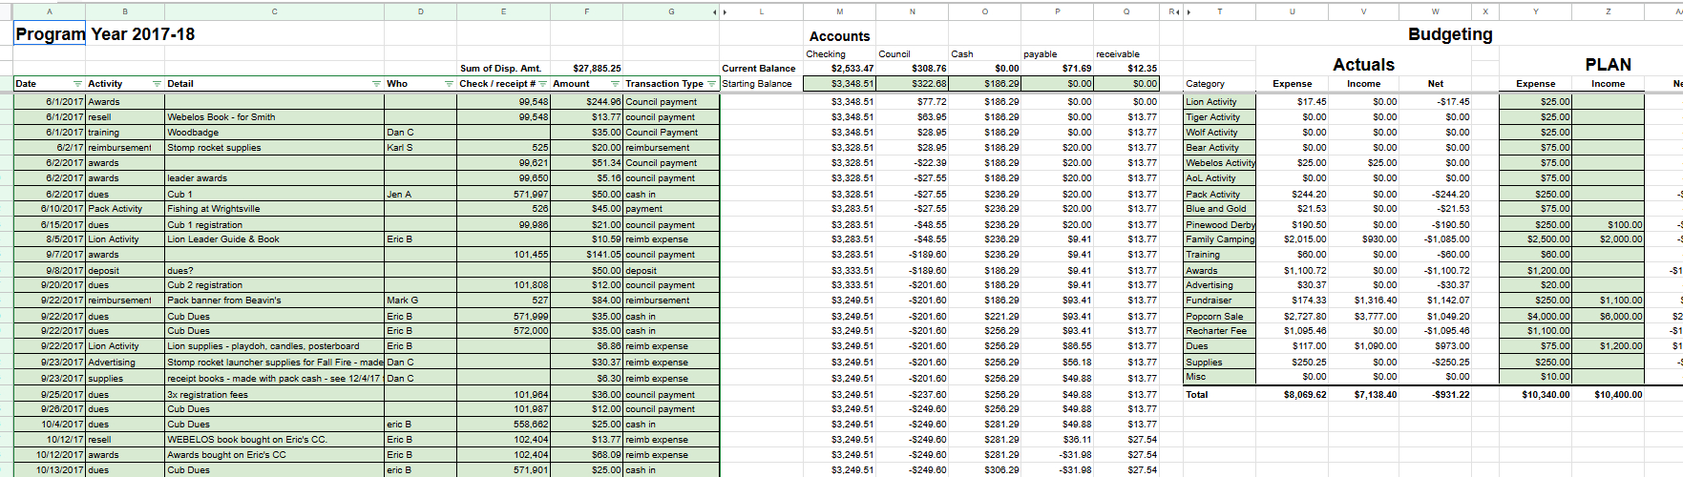This screenshot has height=477, width=1683.
Task: Select column C header
Action: 275,11
